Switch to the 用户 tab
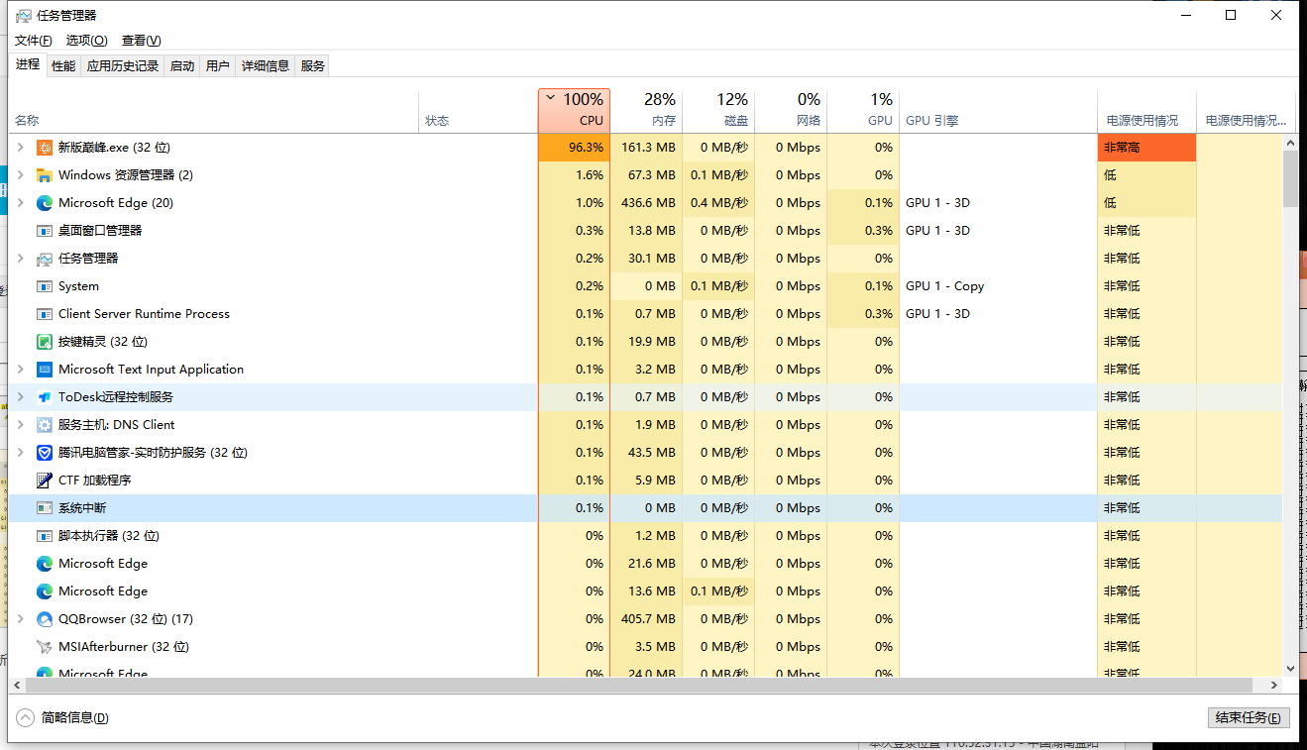This screenshot has height=750, width=1307. [x=218, y=65]
